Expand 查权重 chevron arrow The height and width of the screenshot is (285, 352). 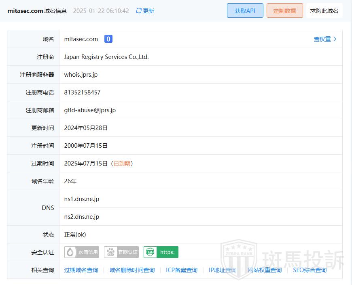coord(335,39)
